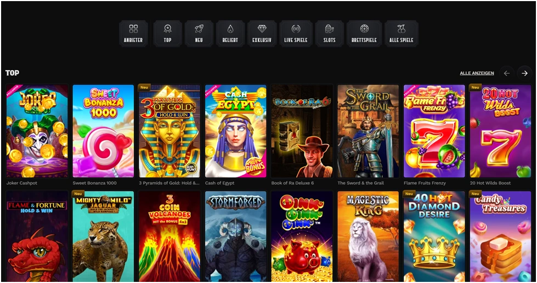Go to previous Top games page

click(507, 73)
